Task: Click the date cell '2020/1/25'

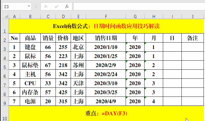Action: [x=106, y=56]
